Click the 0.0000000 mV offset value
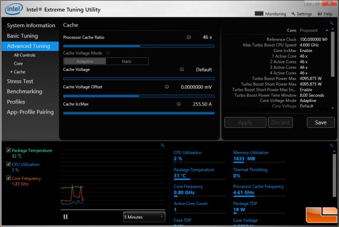Image resolution: width=339 pixels, height=227 pixels. tap(197, 87)
